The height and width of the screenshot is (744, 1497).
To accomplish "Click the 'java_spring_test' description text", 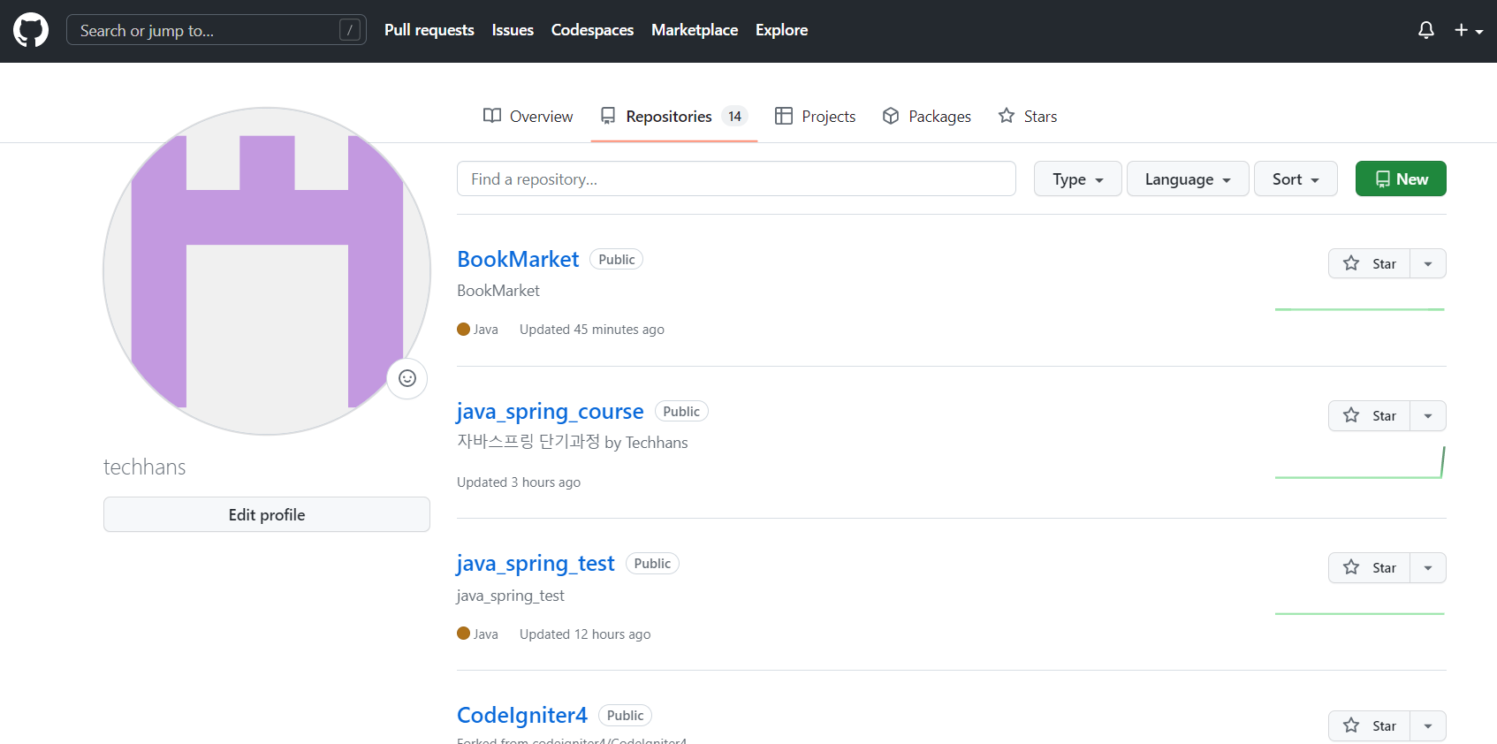I will 511,596.
